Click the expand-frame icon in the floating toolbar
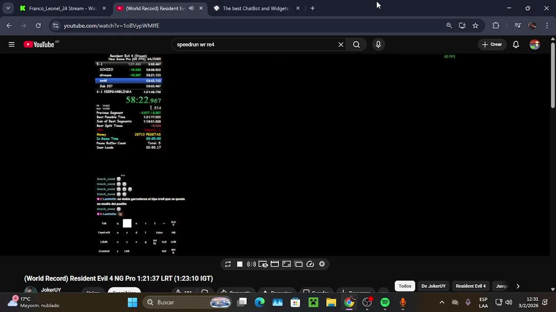556x312 pixels. [x=286, y=264]
